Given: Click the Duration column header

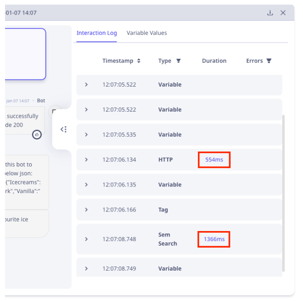Looking at the screenshot, I should [x=214, y=61].
